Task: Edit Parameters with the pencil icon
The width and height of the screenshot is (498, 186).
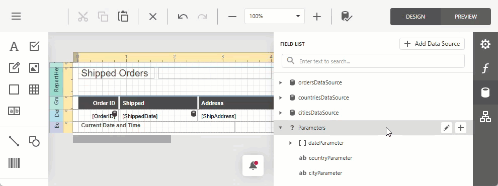Action: tap(447, 128)
